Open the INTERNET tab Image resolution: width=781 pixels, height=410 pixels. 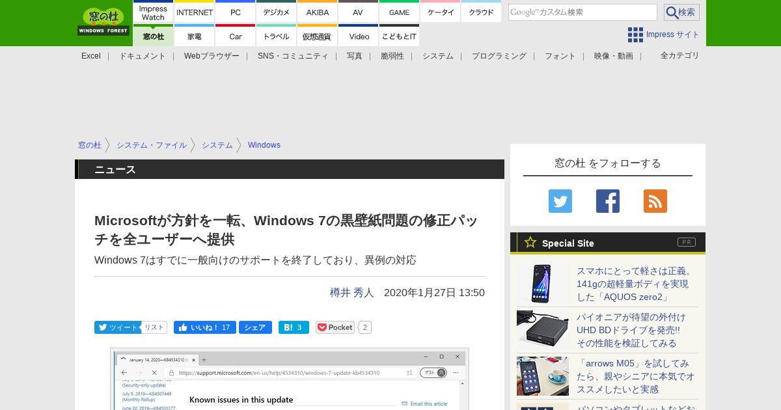pyautogui.click(x=195, y=12)
